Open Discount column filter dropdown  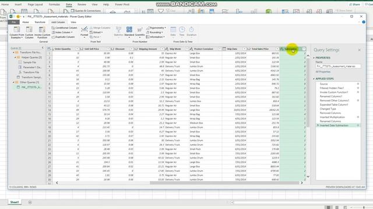(131, 49)
